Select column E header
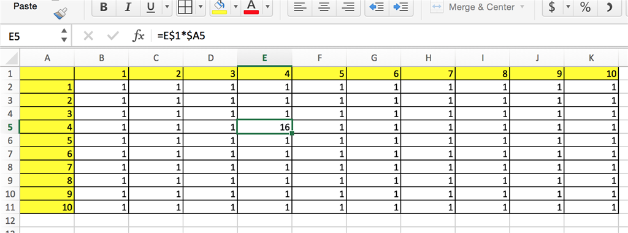628x233 pixels. (x=265, y=58)
